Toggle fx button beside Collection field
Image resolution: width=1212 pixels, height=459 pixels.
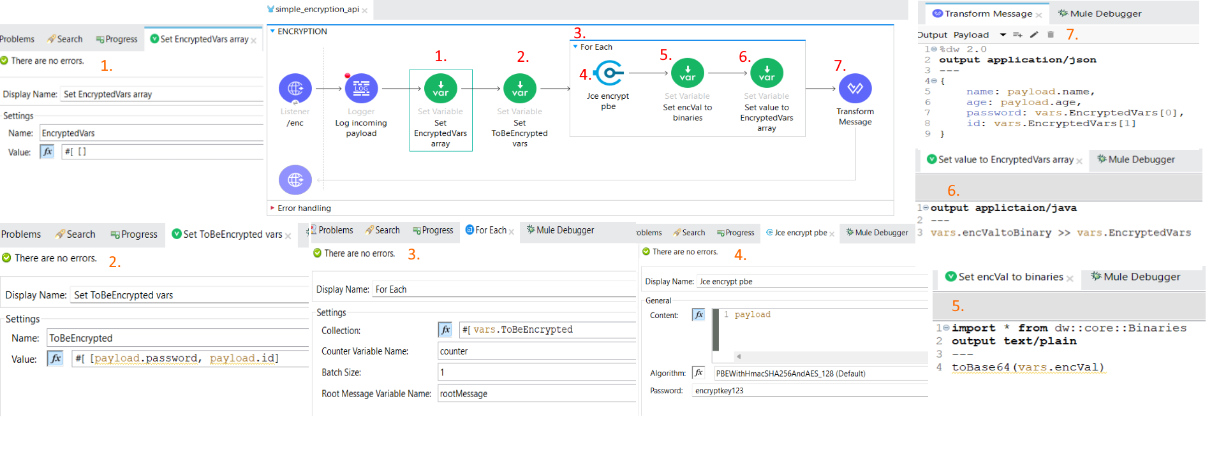[x=445, y=330]
